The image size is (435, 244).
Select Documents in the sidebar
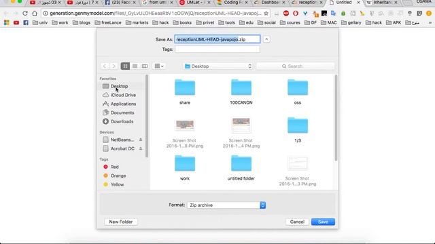pos(122,113)
